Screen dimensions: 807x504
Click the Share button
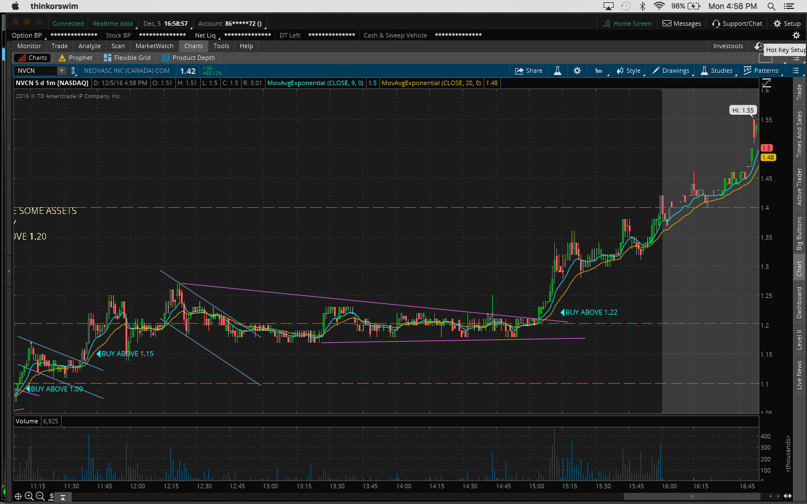click(x=528, y=71)
